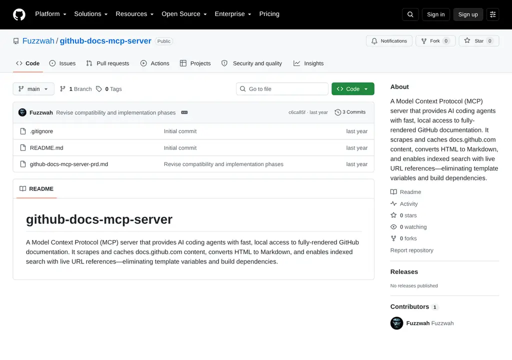
Task: Expand the Open Source menu
Action: (184, 14)
